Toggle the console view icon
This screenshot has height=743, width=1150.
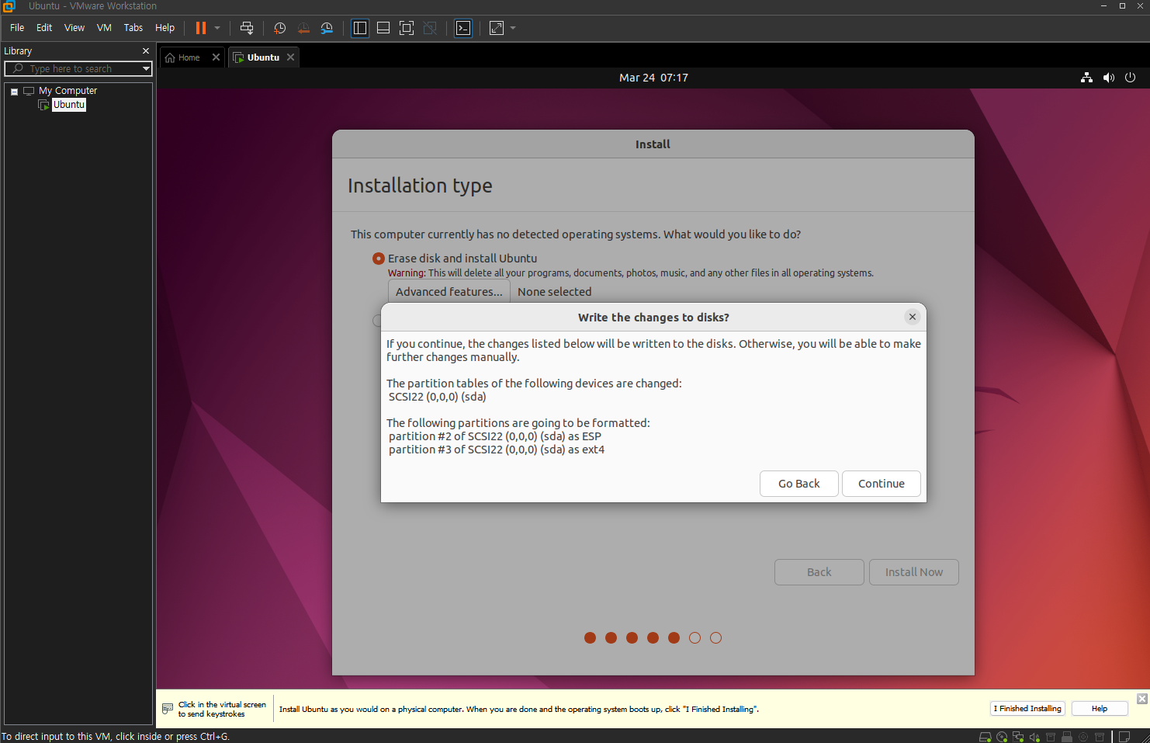pyautogui.click(x=463, y=28)
